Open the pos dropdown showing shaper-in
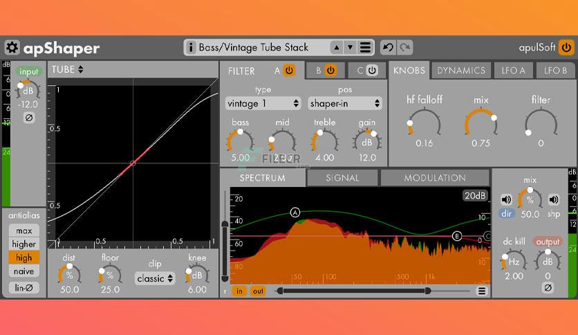The width and height of the screenshot is (578, 335). (345, 103)
